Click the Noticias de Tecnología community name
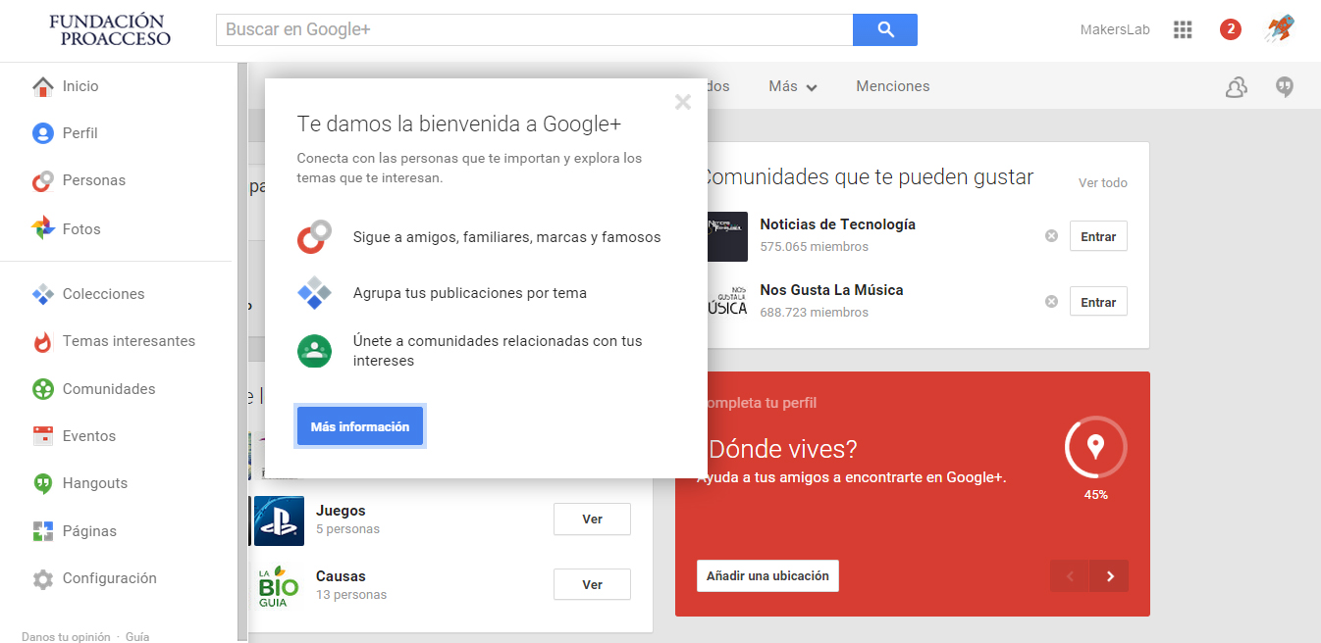 tap(837, 224)
